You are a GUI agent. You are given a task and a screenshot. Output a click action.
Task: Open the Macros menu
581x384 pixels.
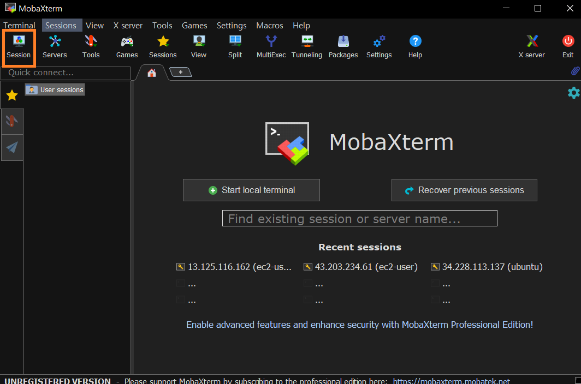click(x=270, y=26)
